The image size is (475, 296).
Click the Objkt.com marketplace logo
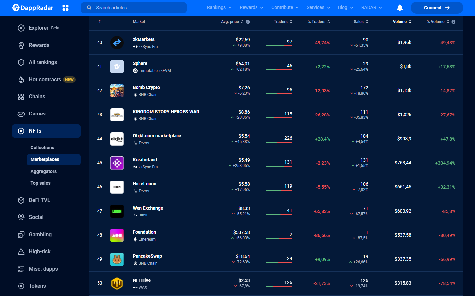[117, 139]
